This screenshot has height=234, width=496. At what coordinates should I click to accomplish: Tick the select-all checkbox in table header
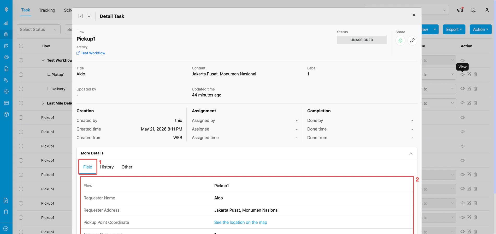(x=21, y=46)
